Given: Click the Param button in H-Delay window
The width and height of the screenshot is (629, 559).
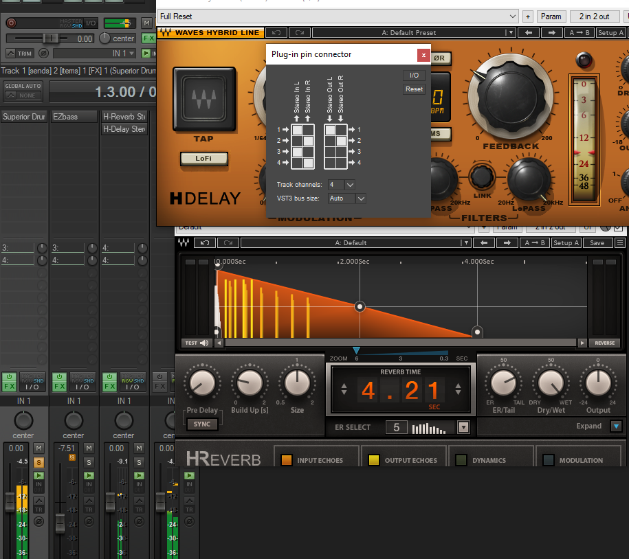Looking at the screenshot, I should 551,16.
